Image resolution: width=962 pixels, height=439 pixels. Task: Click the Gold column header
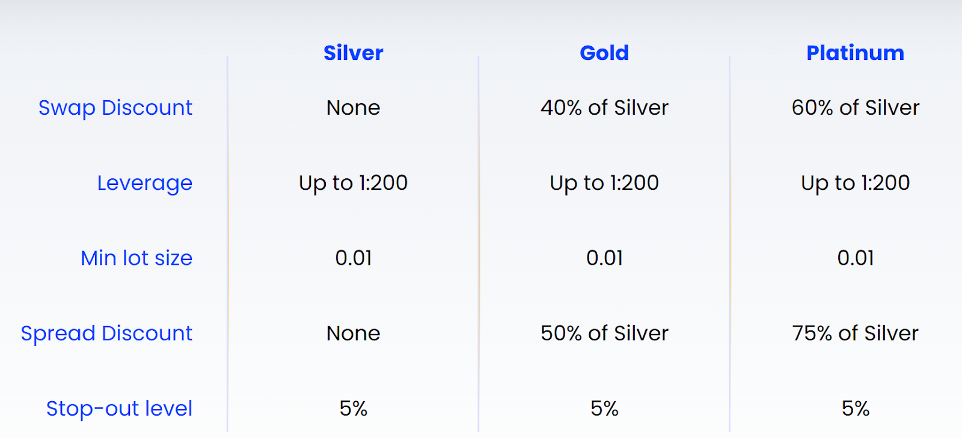604,53
